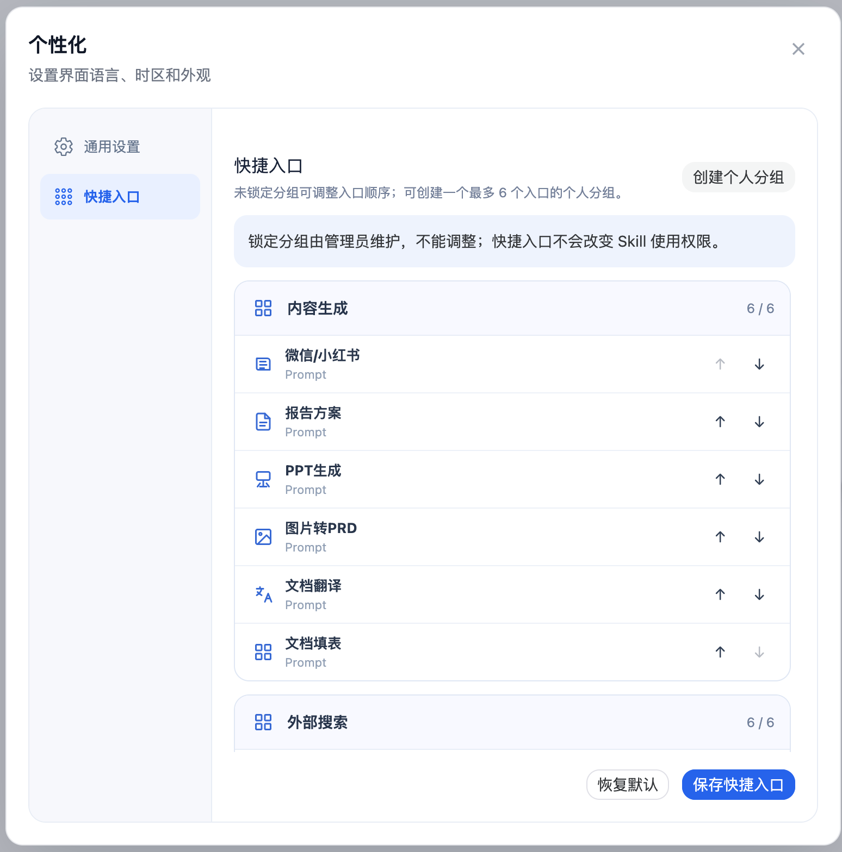Open the 通用设置 tab
This screenshot has height=852, width=842.
(120, 147)
